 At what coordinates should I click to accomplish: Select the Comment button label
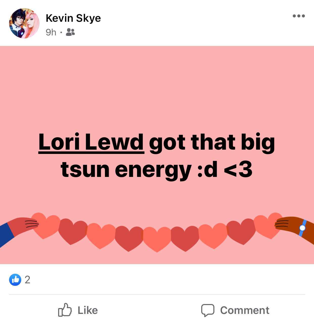pyautogui.click(x=245, y=310)
